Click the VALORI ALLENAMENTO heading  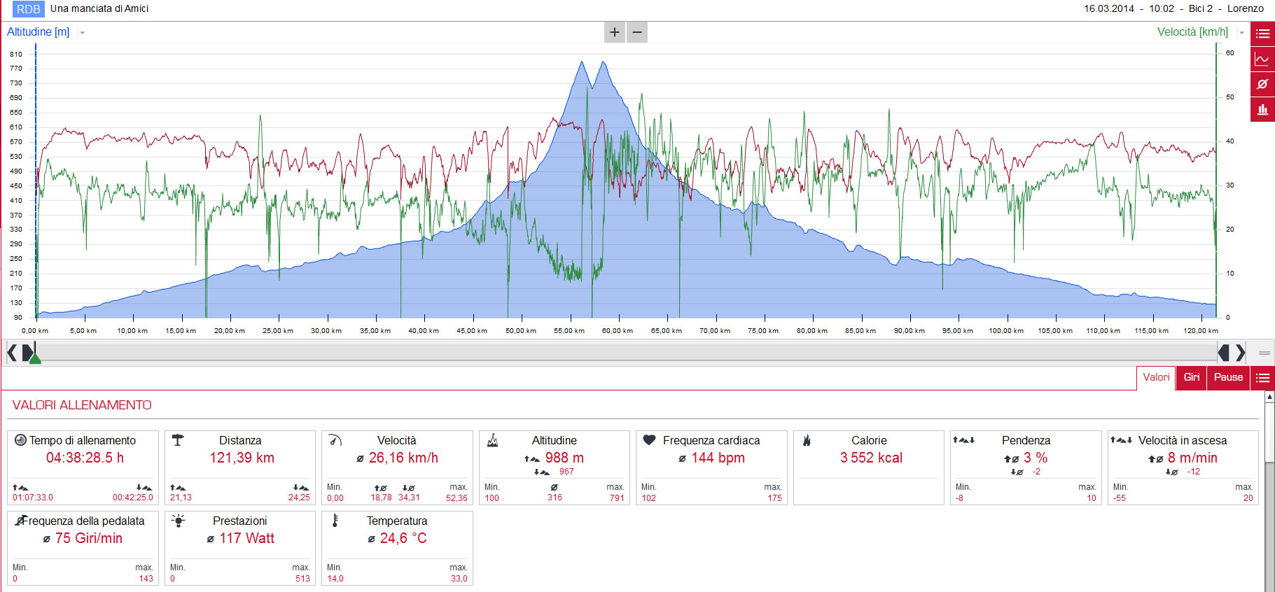(x=82, y=405)
